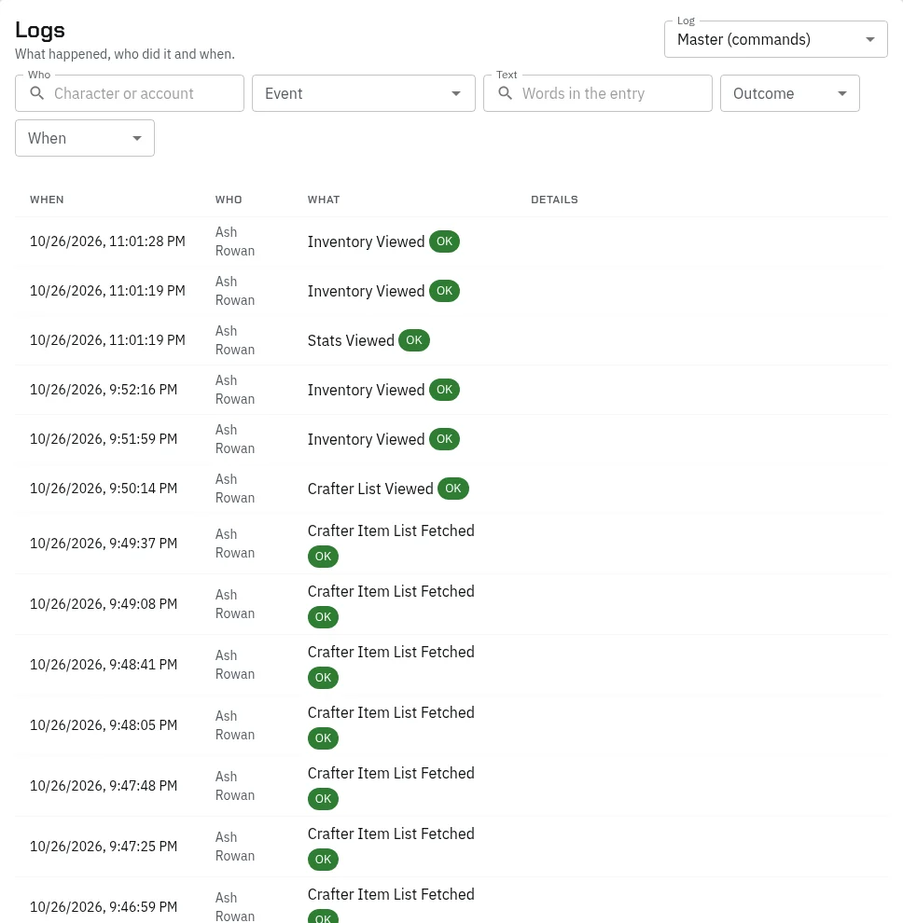Click Ash Rowan on the 11:01:28 PM row
The height and width of the screenshot is (923, 903).
(x=234, y=241)
